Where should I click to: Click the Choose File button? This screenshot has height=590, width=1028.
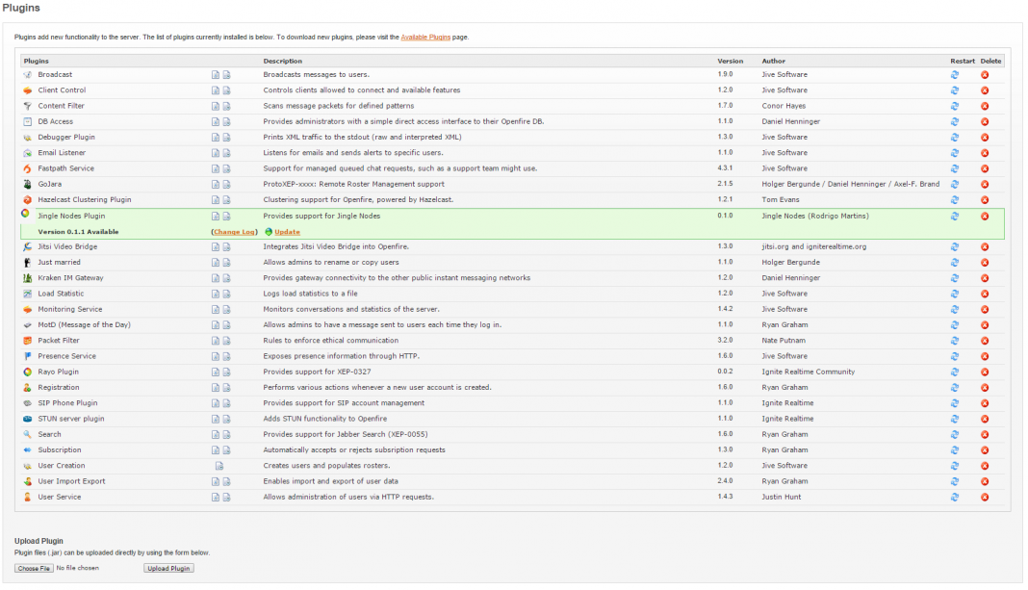pyautogui.click(x=34, y=569)
